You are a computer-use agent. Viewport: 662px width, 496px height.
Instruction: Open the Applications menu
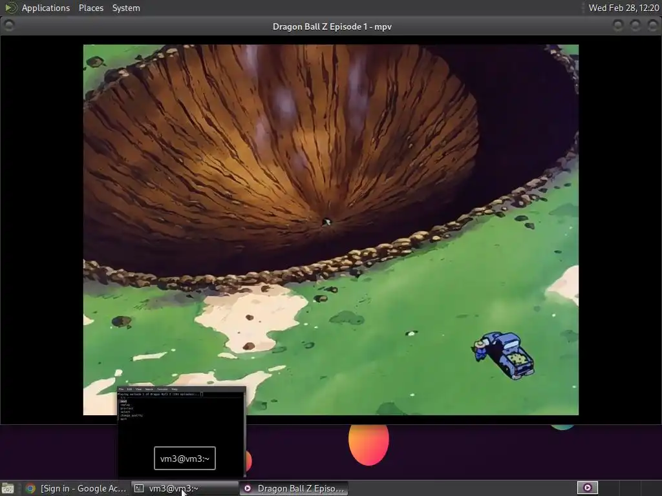[x=46, y=8]
